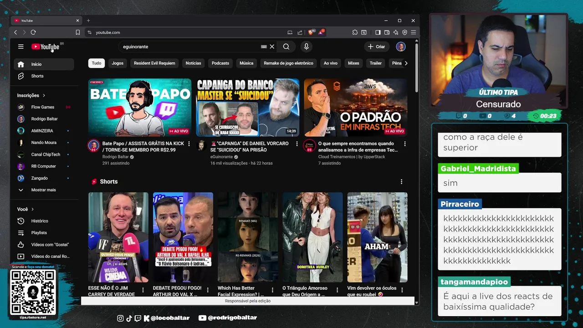Open options for the Facial Expression short
583x328 pixels.
[x=272, y=290]
